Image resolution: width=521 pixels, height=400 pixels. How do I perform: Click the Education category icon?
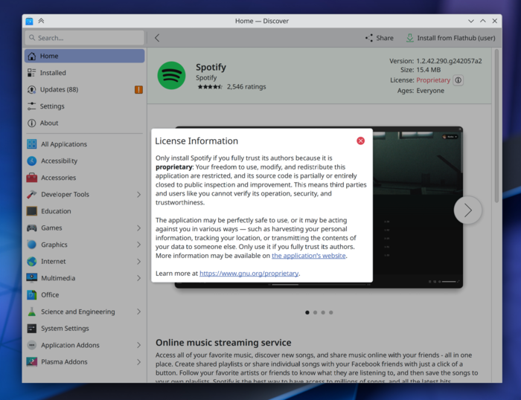pos(32,211)
